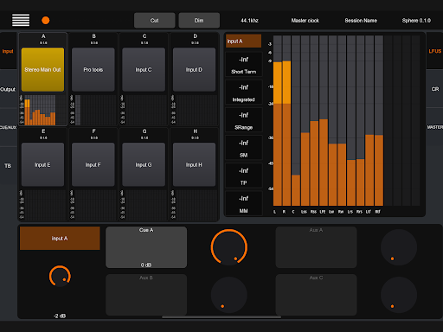The width and height of the screenshot is (443, 332).
Task: Click the Master clock label
Action: tap(305, 21)
